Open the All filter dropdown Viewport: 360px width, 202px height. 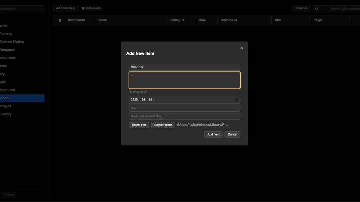[320, 9]
